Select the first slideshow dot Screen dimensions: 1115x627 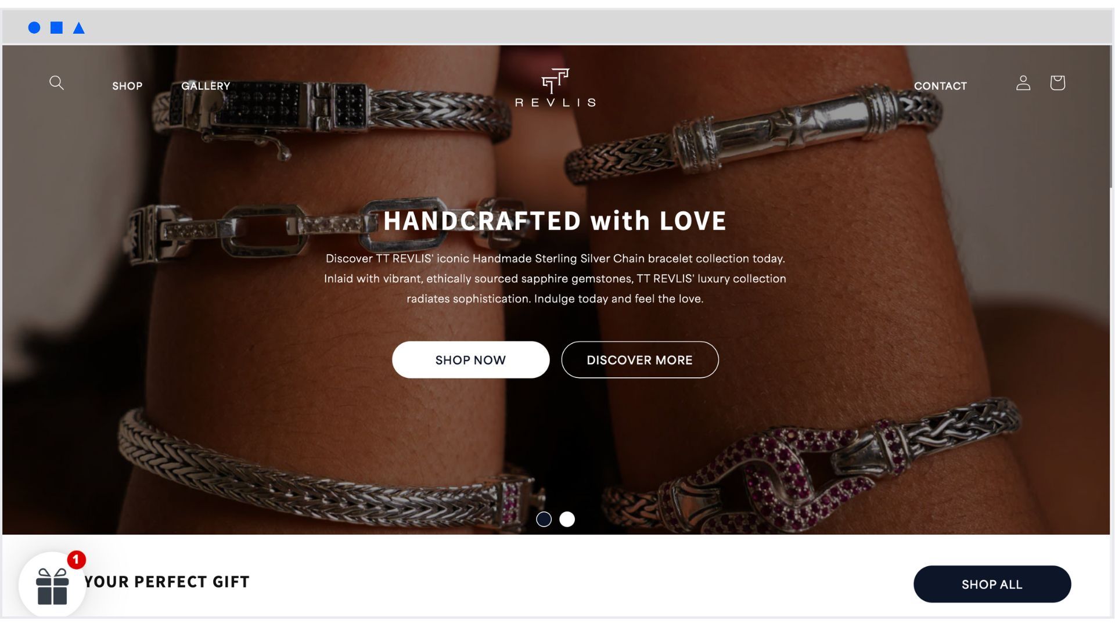click(544, 519)
